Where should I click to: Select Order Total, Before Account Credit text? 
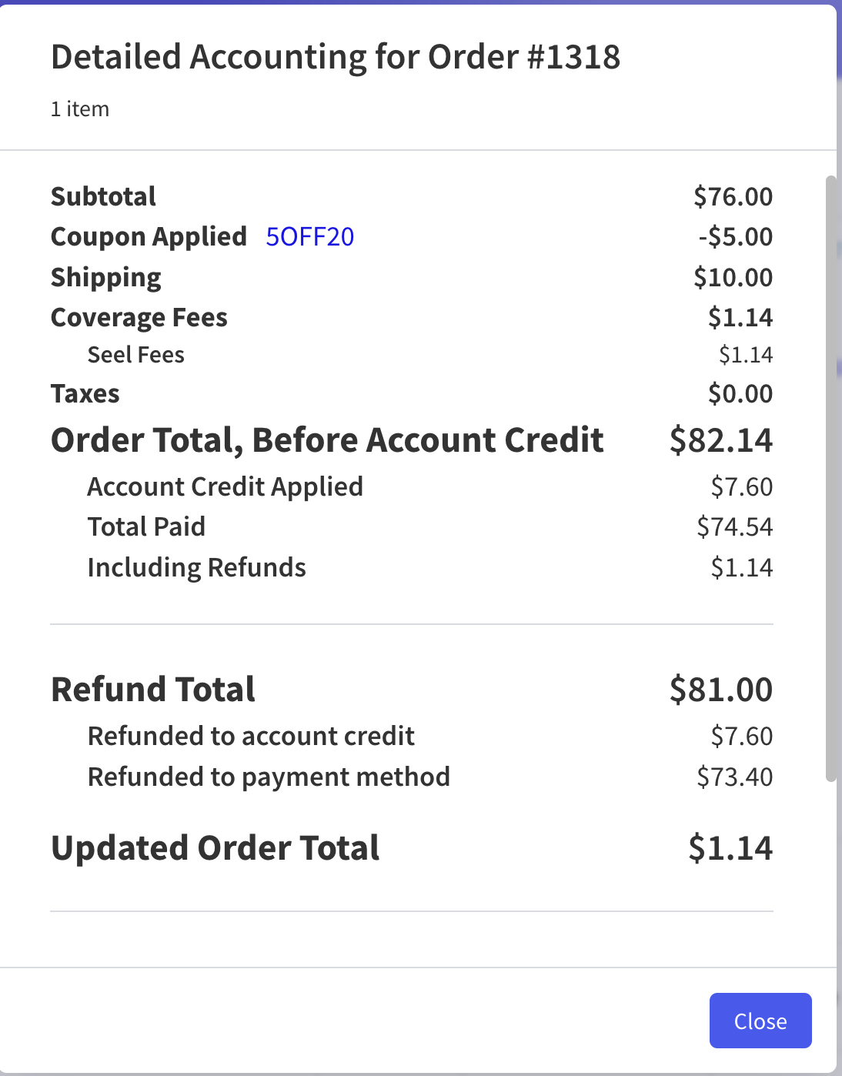[x=327, y=440]
